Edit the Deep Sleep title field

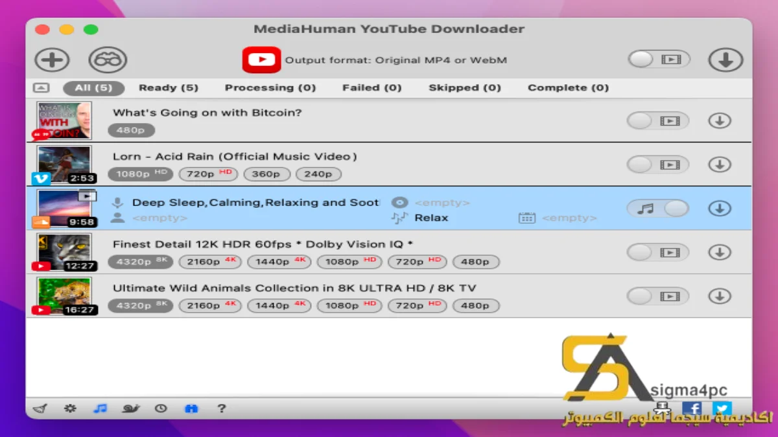(255, 203)
